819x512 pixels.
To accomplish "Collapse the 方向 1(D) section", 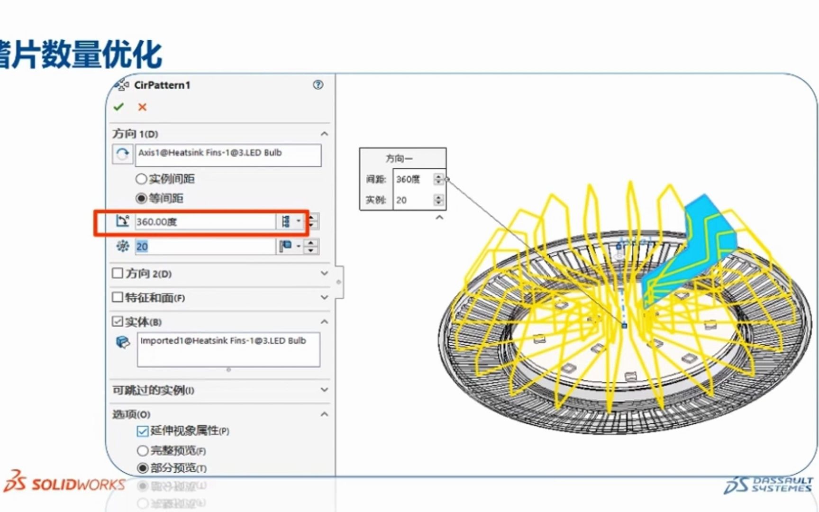I will (324, 134).
